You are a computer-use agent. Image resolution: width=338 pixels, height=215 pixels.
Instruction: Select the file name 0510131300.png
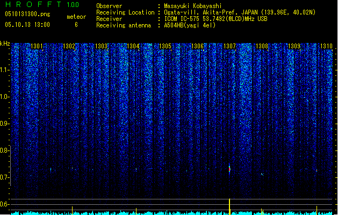27,15
